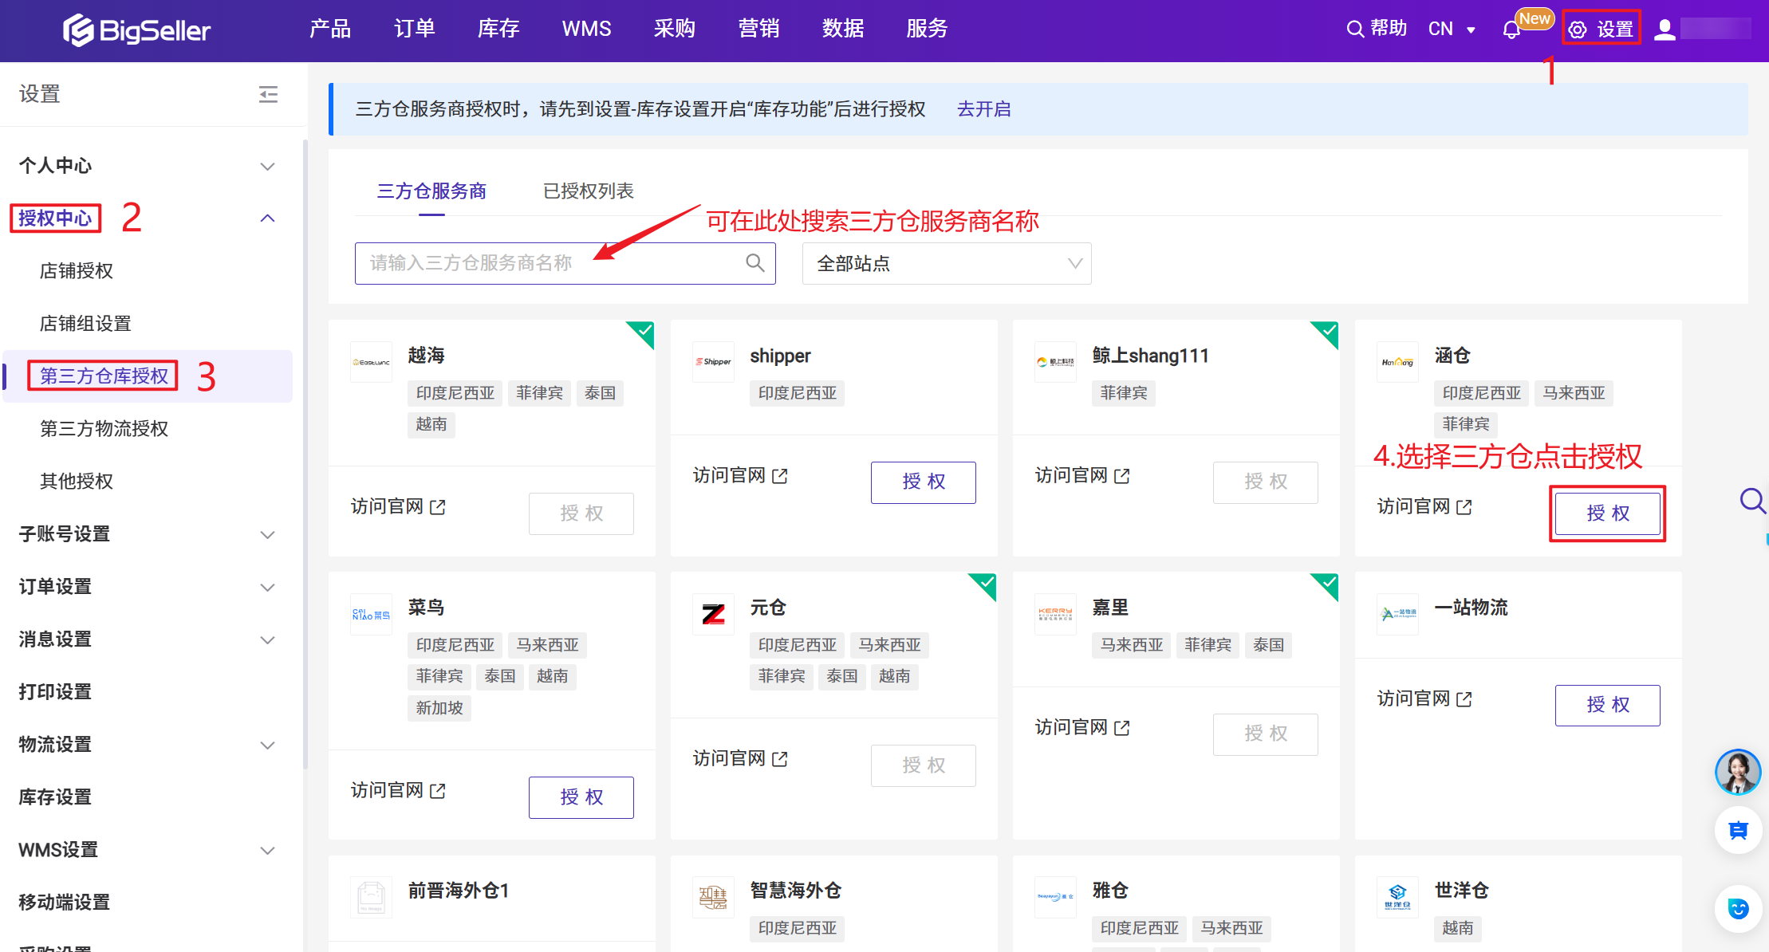Open the help search icon
The image size is (1769, 952).
1354,30
